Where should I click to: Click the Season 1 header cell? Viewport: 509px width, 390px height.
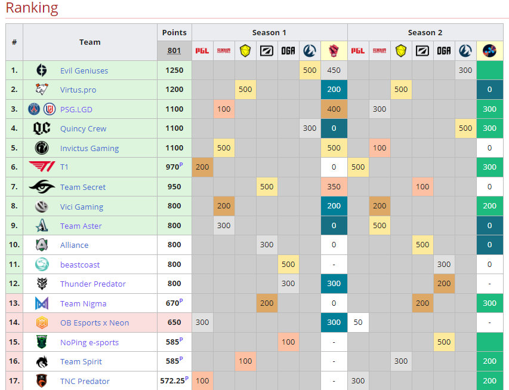[270, 32]
